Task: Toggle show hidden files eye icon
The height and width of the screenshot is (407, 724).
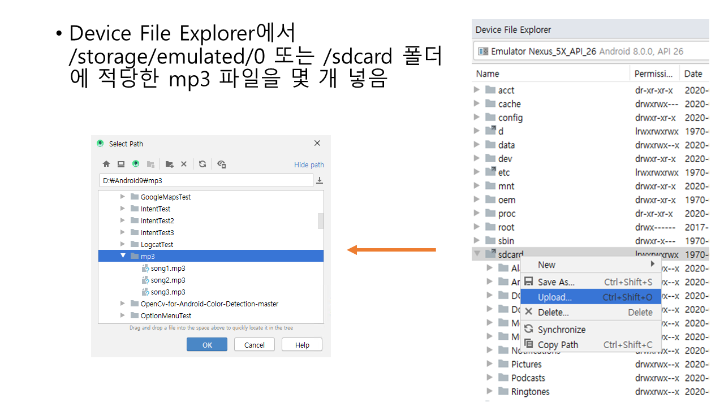Action: click(x=222, y=164)
